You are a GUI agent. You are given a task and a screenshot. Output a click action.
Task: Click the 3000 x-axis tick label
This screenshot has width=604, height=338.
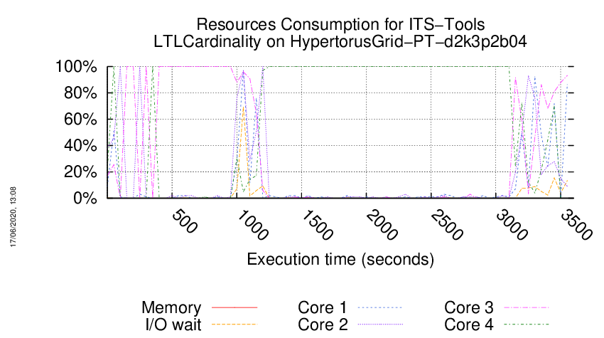coord(511,225)
